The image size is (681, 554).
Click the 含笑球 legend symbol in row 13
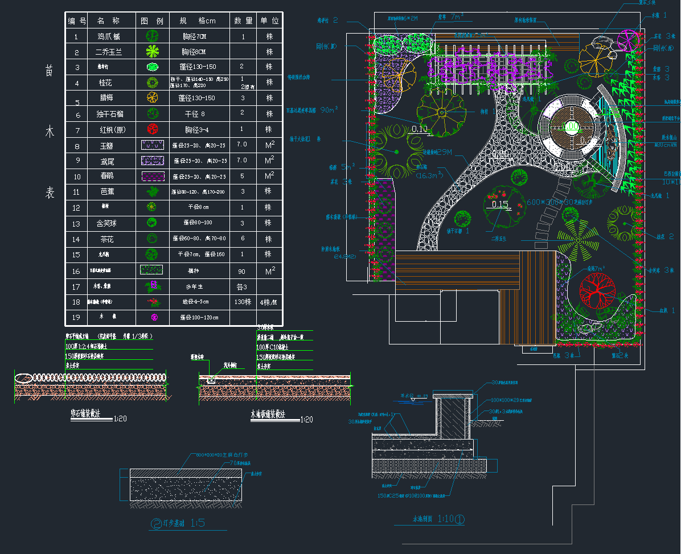pyautogui.click(x=152, y=223)
